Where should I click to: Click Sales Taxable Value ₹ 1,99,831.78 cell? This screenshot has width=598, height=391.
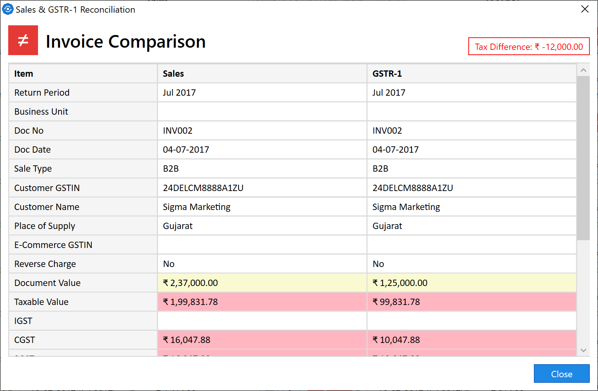pyautogui.click(x=262, y=302)
